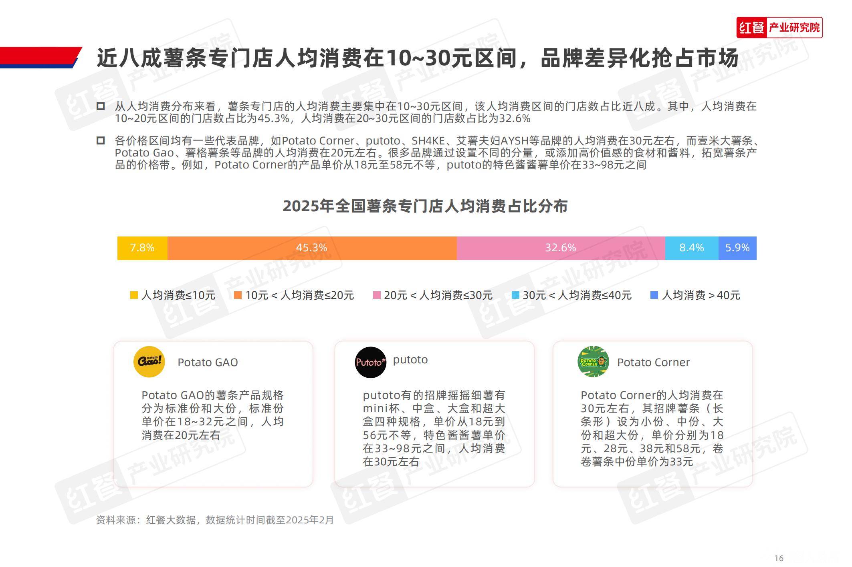The height and width of the screenshot is (567, 852).
Task: Click the Potato Corner green round logo
Action: click(x=593, y=362)
